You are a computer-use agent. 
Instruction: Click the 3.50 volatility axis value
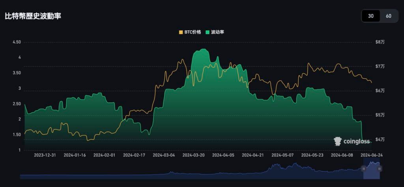[17, 73]
